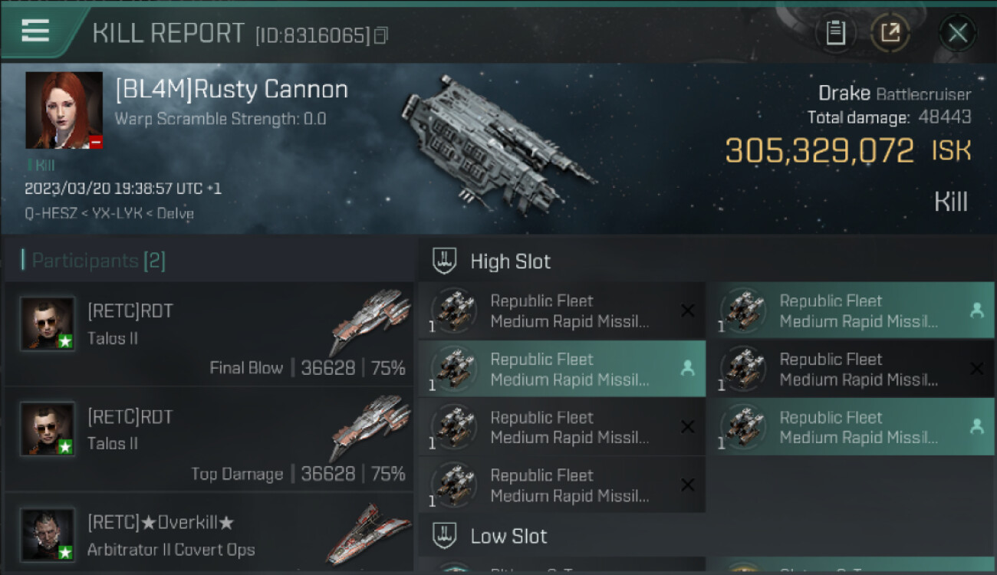Click the Q-HESZ system location link

(x=49, y=214)
